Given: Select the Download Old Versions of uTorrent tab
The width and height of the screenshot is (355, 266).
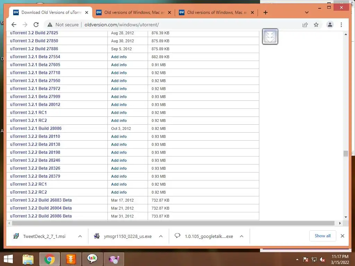Looking at the screenshot, I should (x=51, y=12).
